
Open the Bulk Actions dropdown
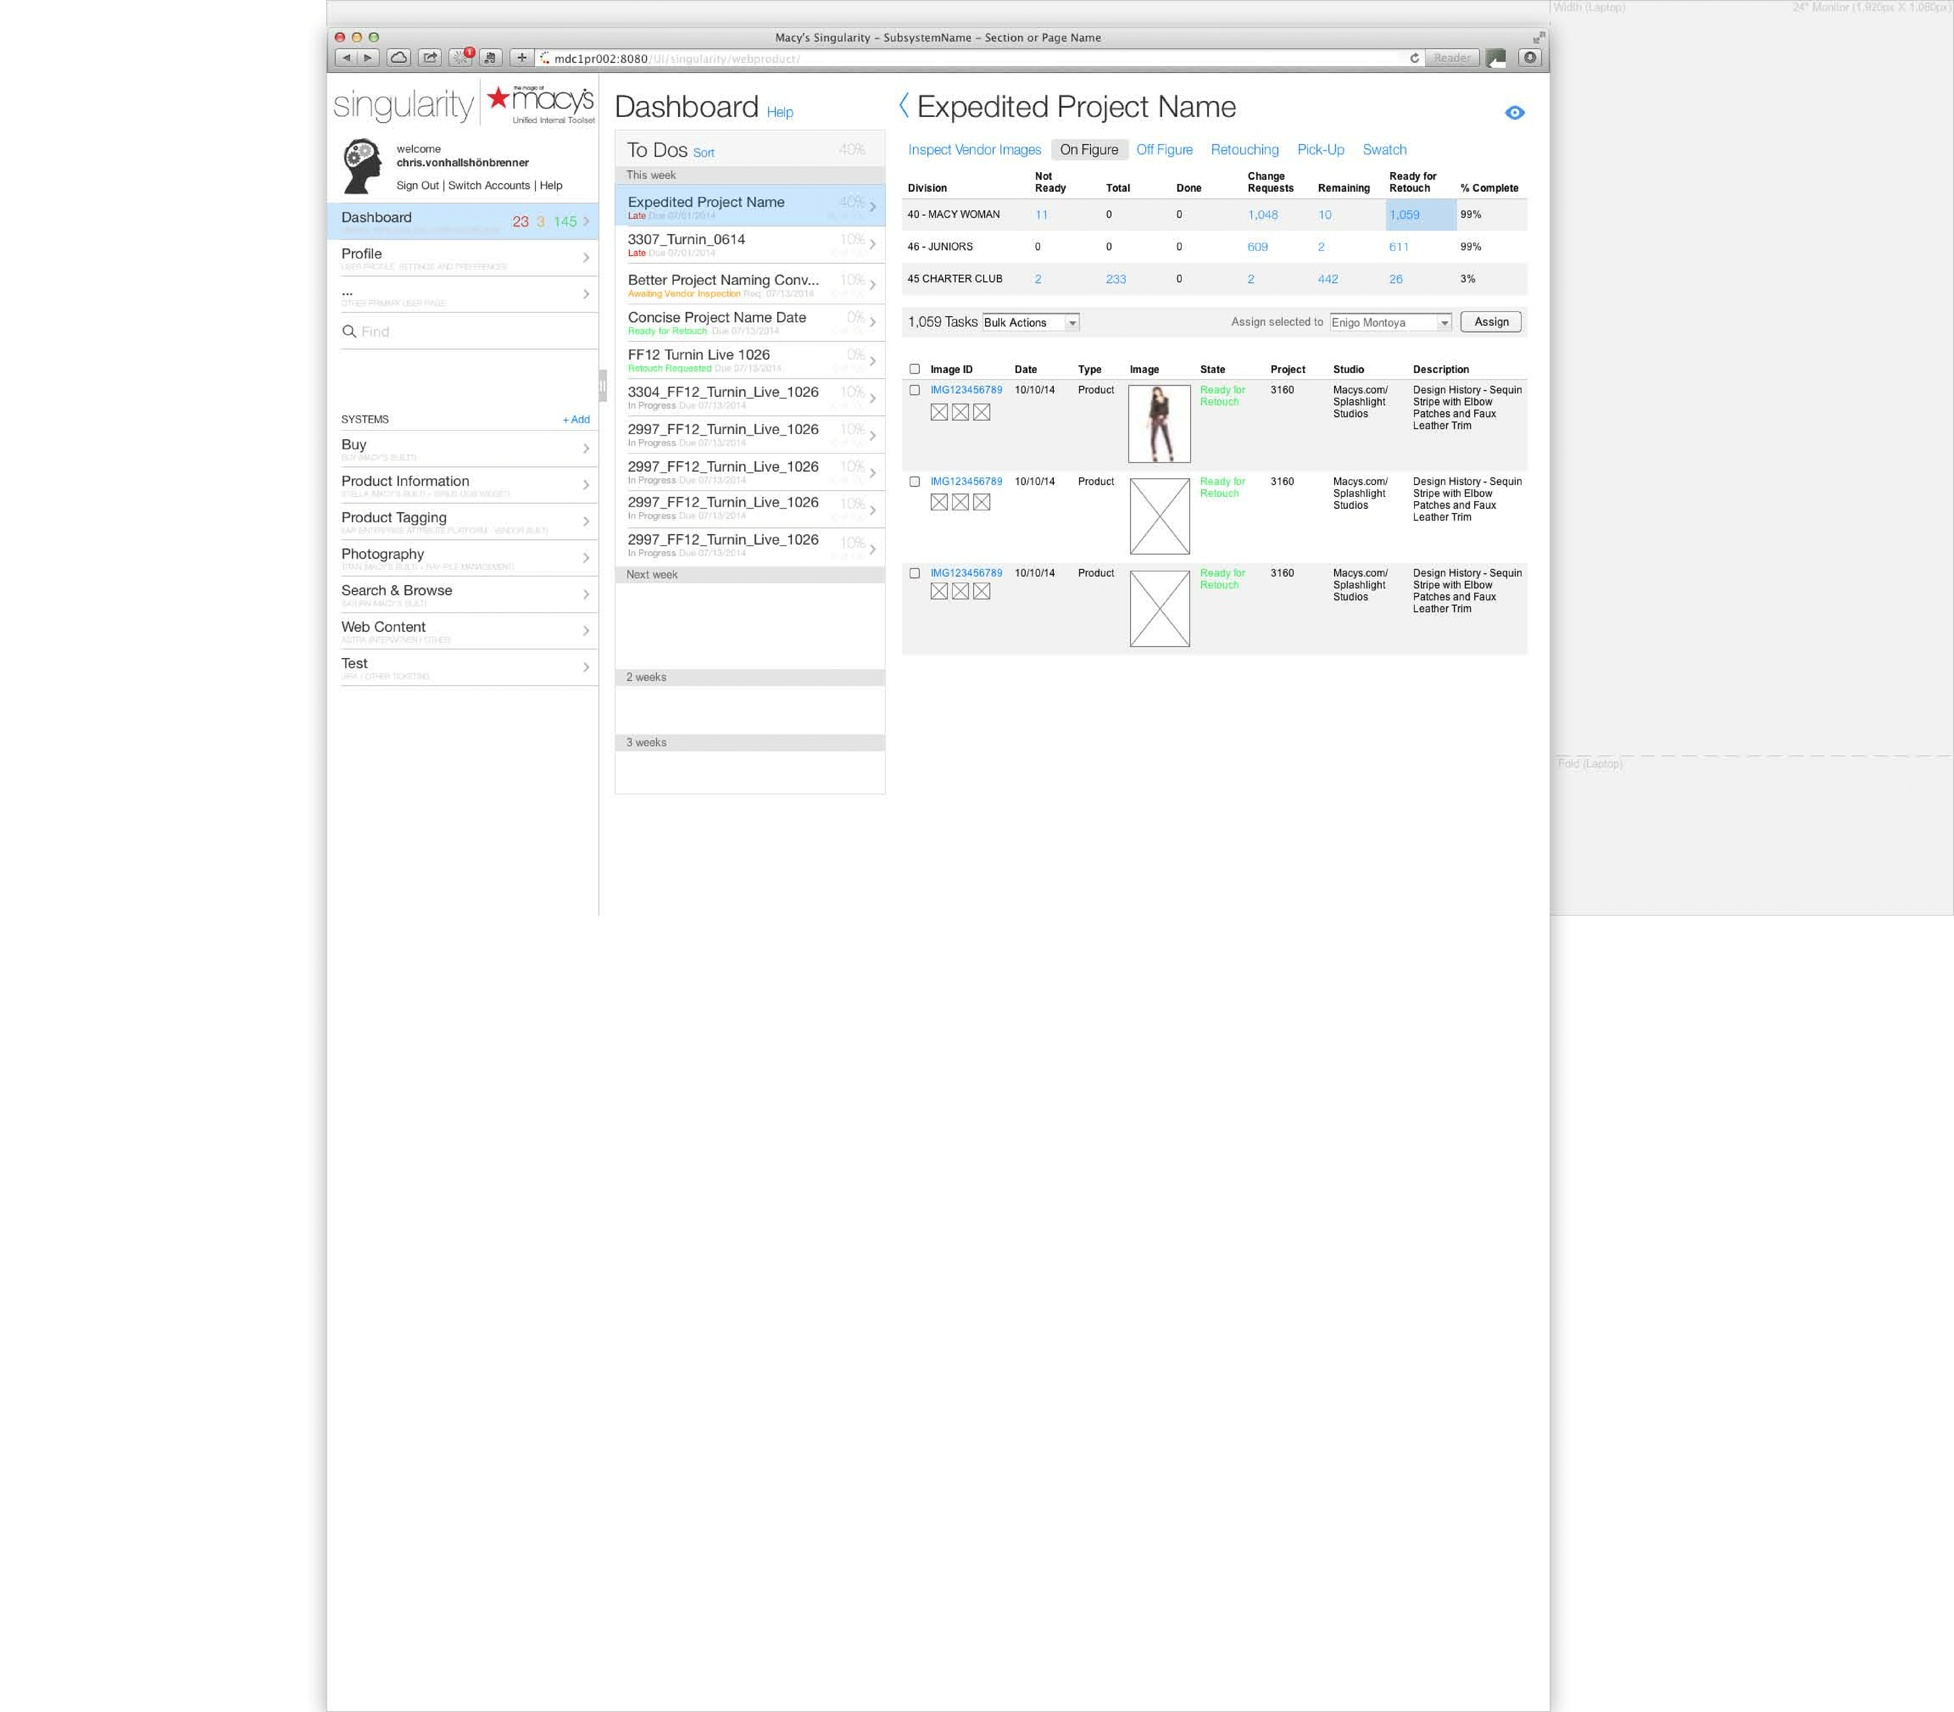[1030, 323]
